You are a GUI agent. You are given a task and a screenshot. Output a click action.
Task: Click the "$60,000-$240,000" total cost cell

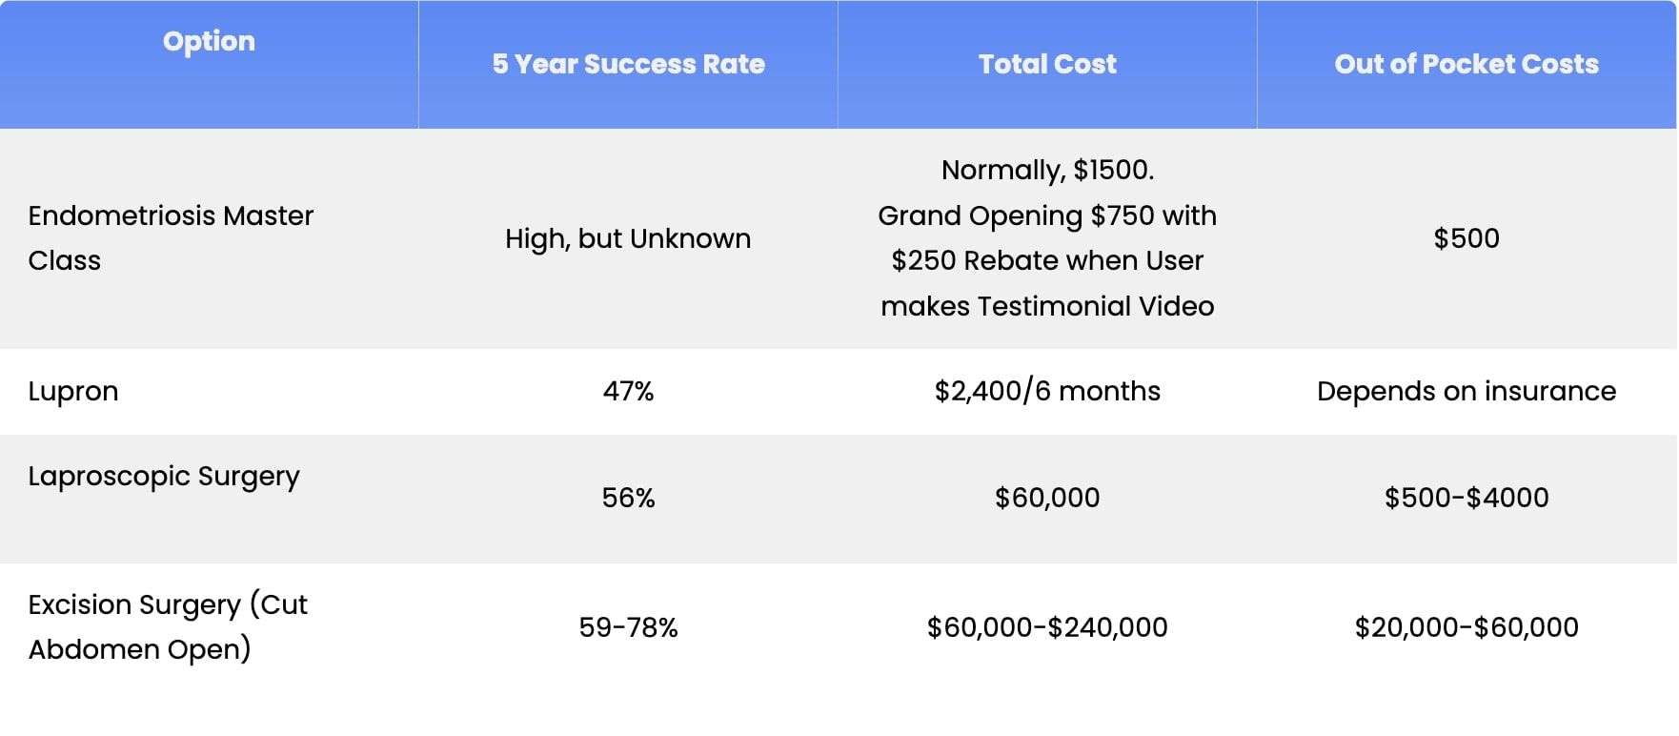(x=1047, y=627)
